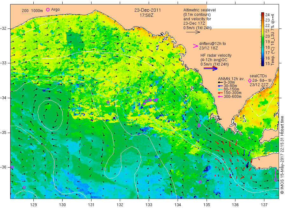Click the magenta Argo circle symbol in the legend
This screenshot has width=286, height=209.
[x=48, y=9]
